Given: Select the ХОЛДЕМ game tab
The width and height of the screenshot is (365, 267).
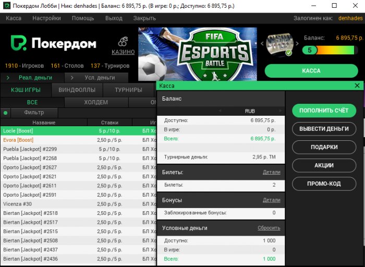Looking at the screenshot, I should 96,102.
